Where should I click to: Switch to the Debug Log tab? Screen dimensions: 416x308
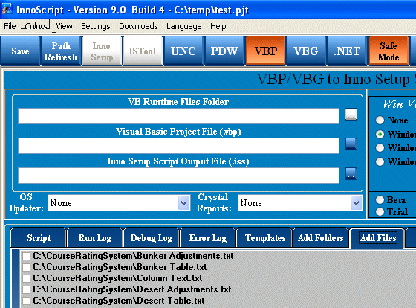coord(152,237)
